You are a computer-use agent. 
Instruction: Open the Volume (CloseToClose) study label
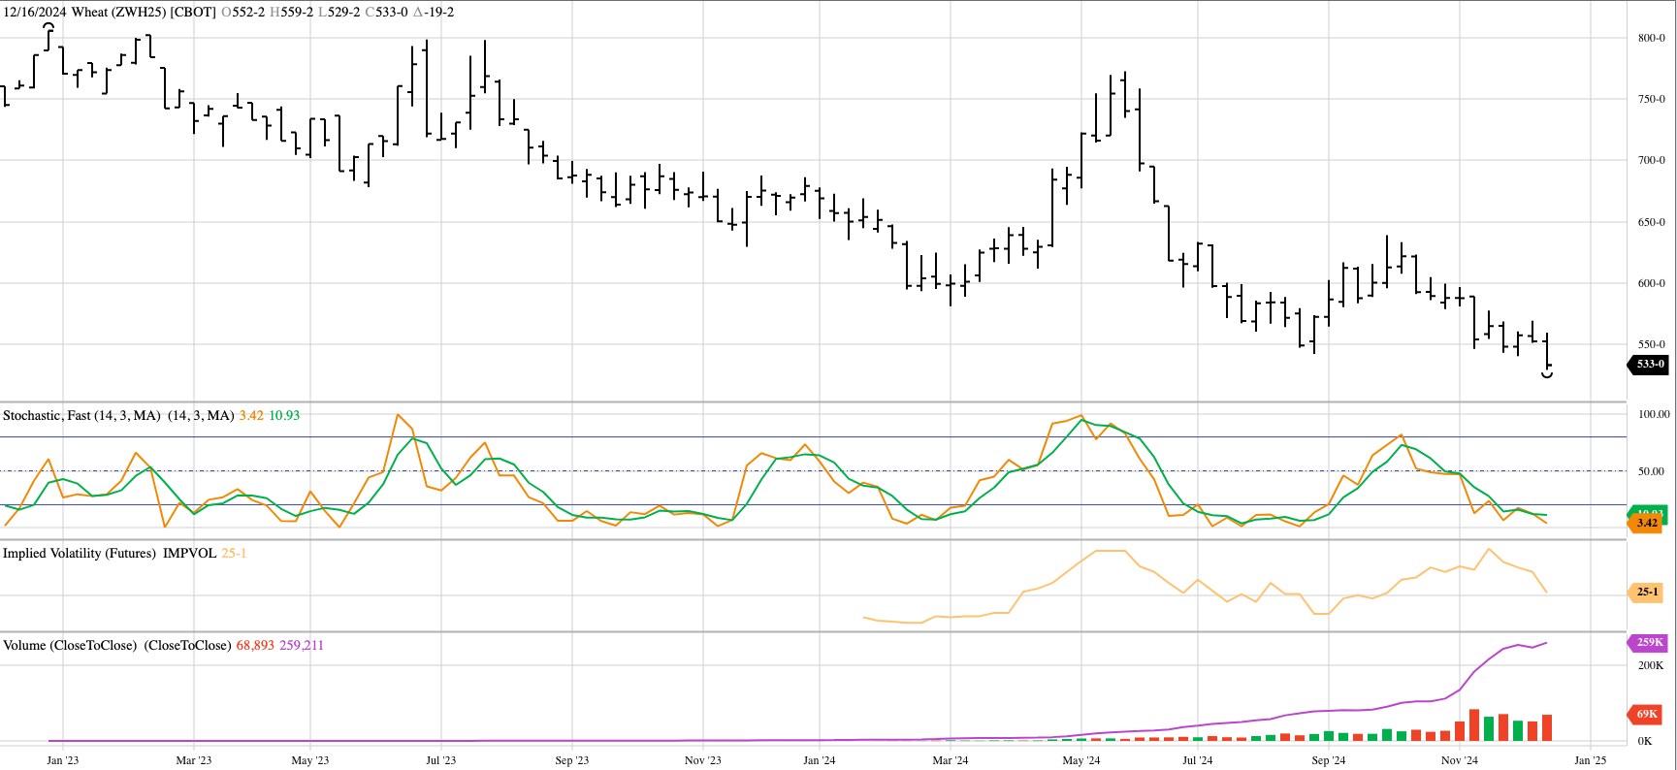(70, 645)
